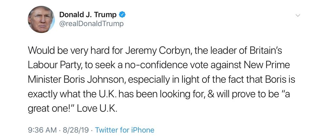Click the words Labour Party in tweet

coord(54,65)
